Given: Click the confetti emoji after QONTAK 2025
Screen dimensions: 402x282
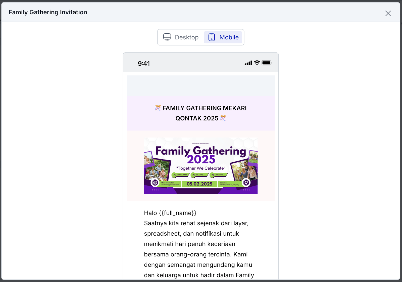Looking at the screenshot, I should point(223,118).
